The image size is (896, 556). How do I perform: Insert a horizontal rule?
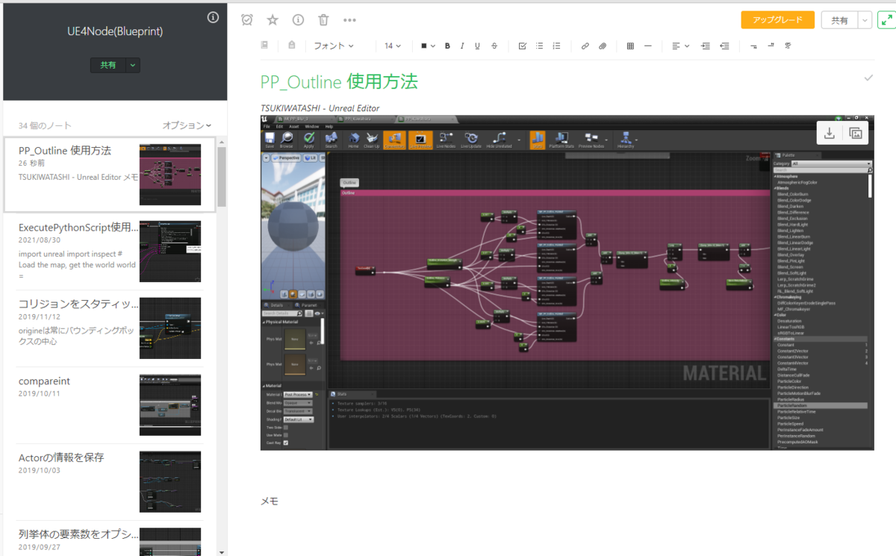(x=648, y=46)
